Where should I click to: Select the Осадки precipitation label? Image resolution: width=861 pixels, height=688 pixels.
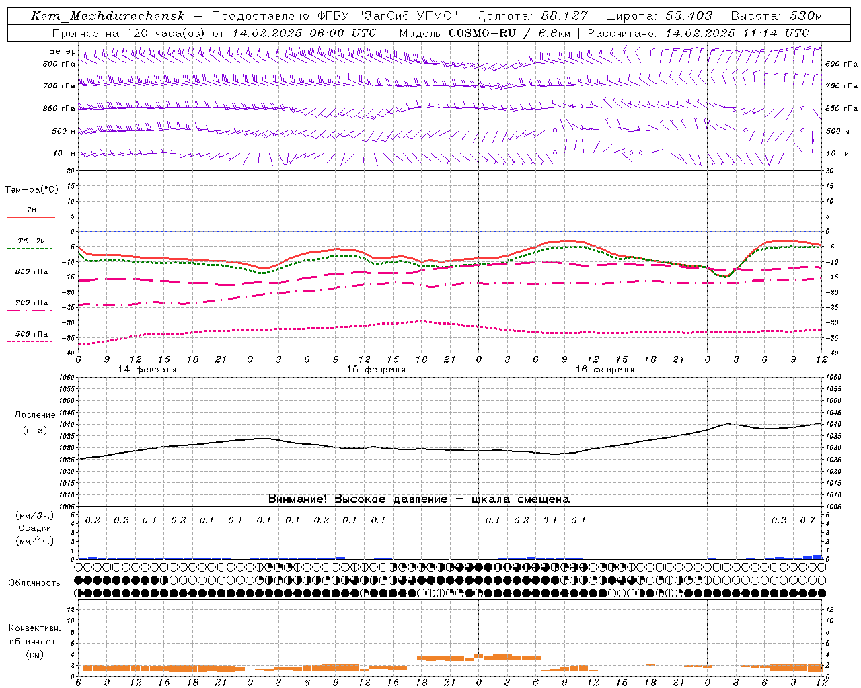pyautogui.click(x=35, y=529)
